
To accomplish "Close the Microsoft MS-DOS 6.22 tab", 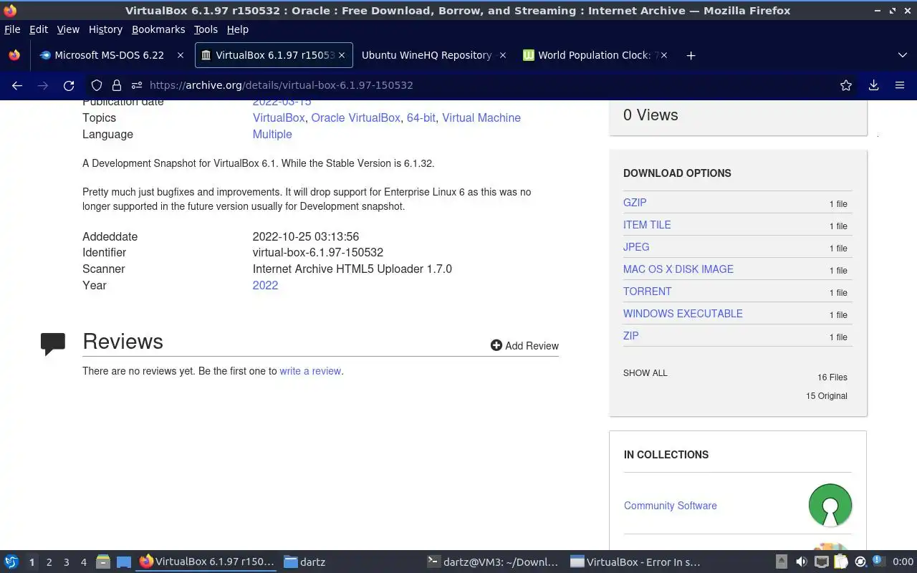I will (181, 55).
